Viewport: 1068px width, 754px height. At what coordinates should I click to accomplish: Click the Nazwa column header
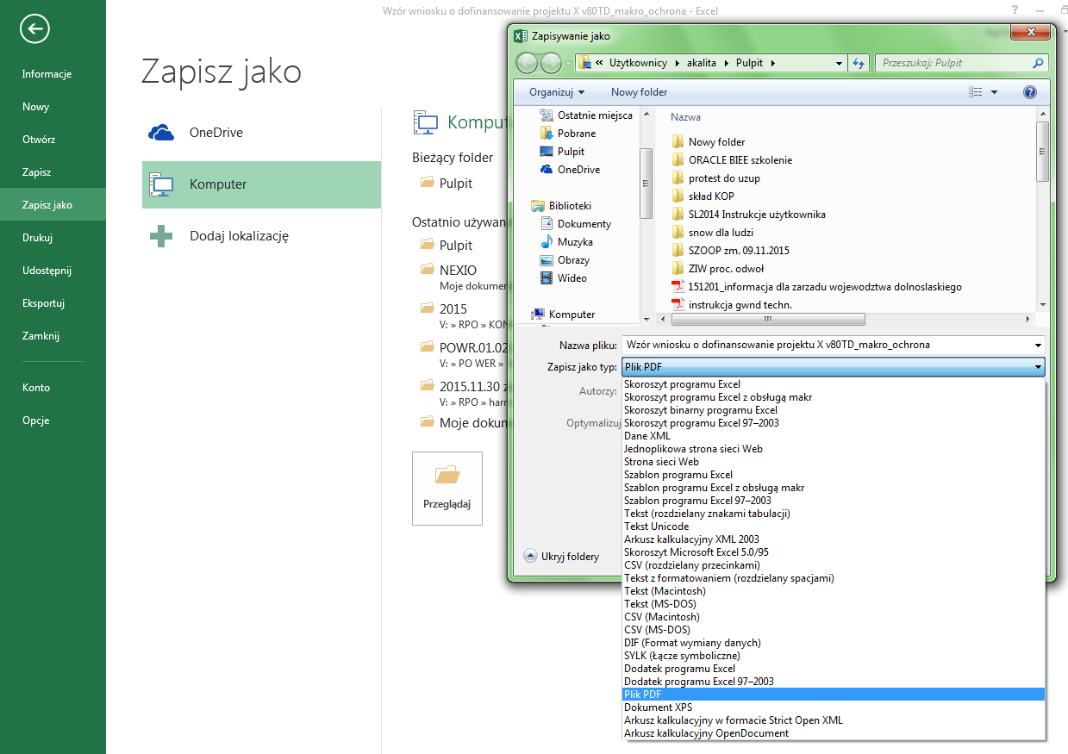(686, 117)
